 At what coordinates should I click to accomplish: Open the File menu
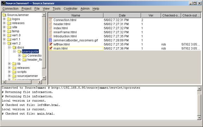coord(37,9)
